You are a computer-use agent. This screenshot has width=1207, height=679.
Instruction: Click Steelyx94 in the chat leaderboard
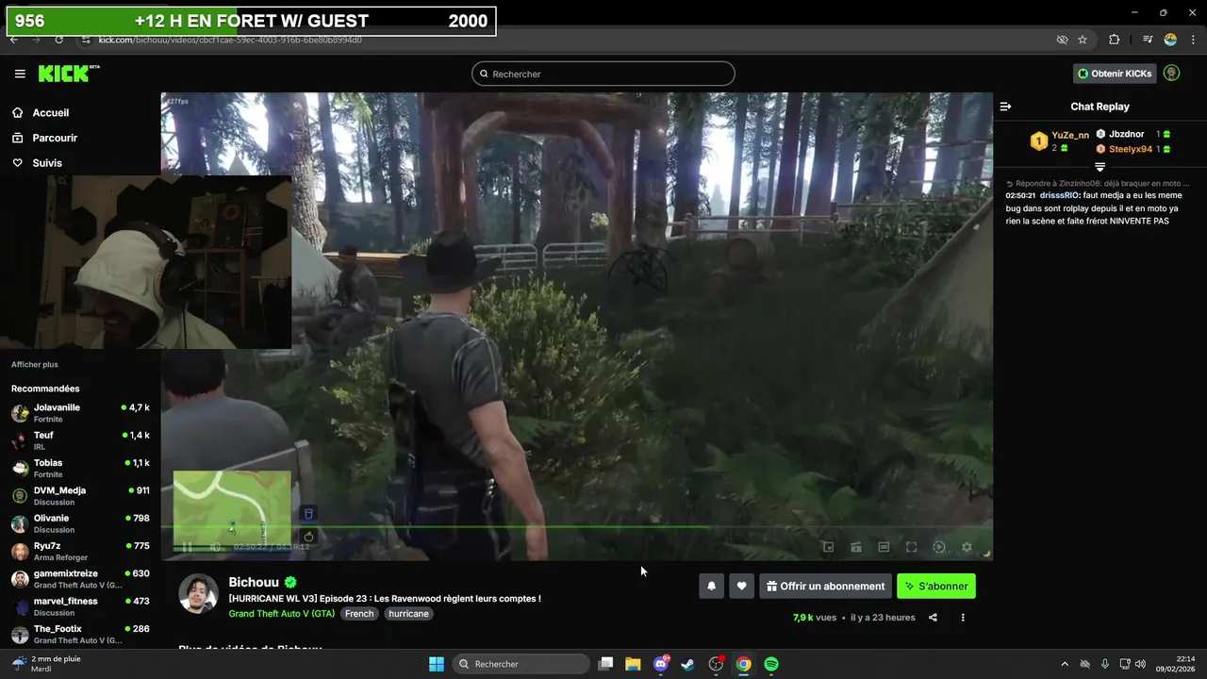pos(1131,149)
